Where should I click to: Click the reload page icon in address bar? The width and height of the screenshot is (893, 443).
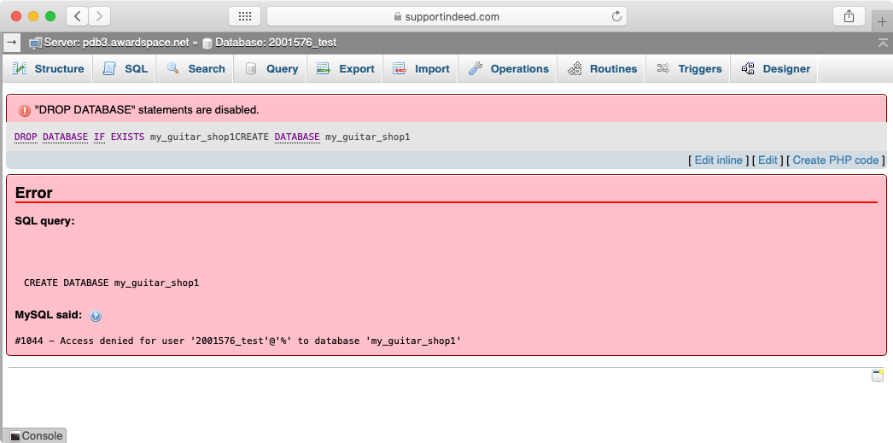616,16
